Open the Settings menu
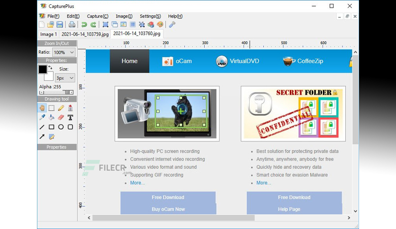 (x=150, y=16)
